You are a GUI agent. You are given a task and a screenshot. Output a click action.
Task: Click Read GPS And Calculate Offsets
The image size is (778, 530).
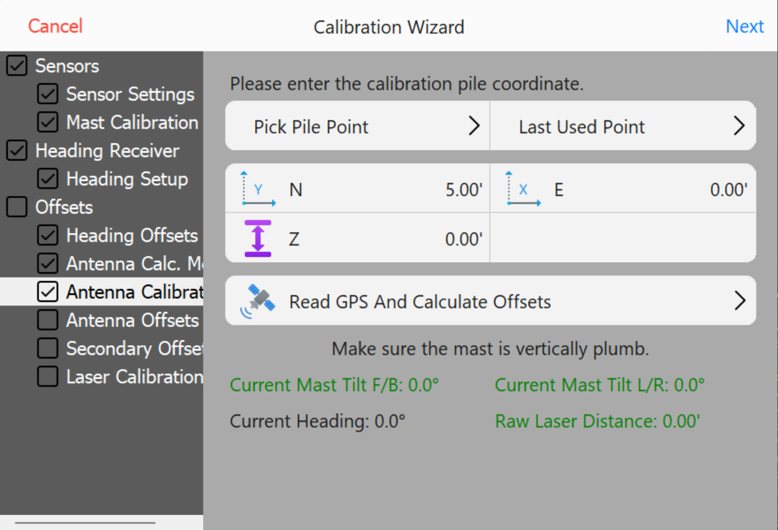click(x=491, y=300)
